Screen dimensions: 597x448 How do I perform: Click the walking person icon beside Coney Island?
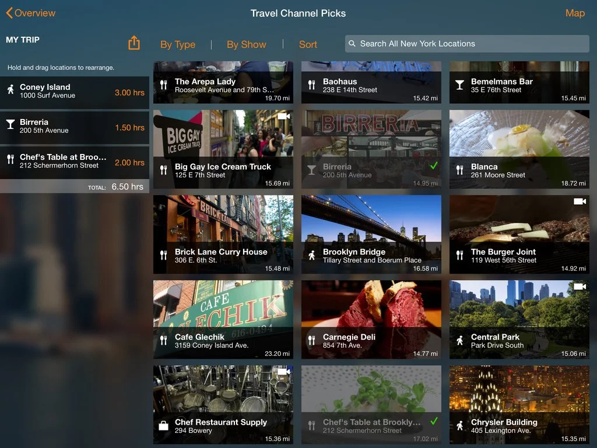click(10, 89)
